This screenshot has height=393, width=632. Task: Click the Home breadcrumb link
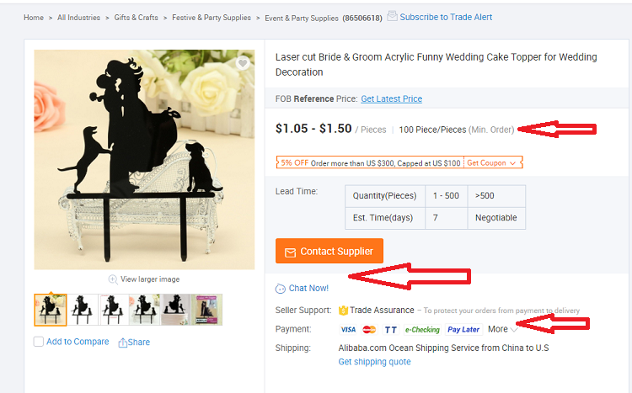(x=34, y=18)
